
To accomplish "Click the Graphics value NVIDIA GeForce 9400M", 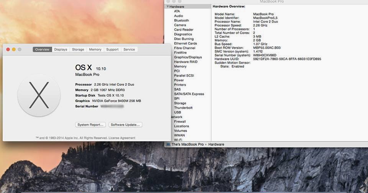I will click(x=117, y=101).
